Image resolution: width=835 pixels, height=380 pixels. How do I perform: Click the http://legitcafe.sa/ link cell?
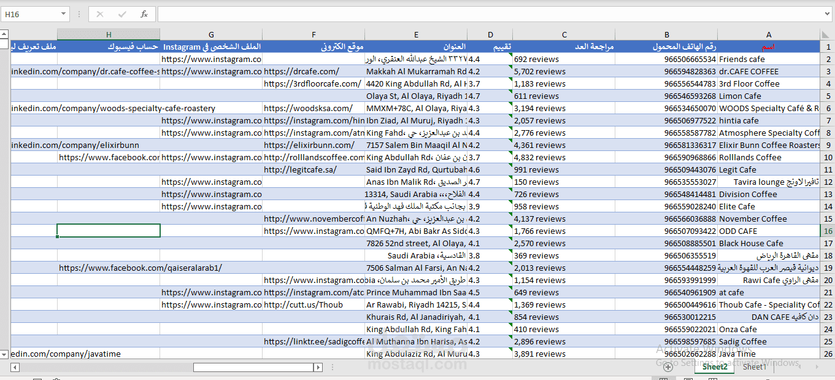[314, 169]
